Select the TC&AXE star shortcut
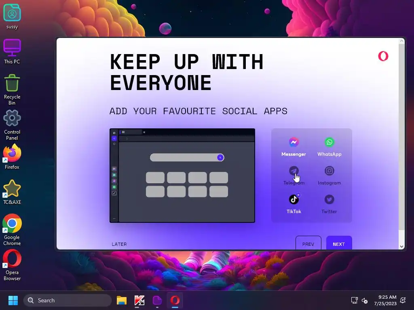 pyautogui.click(x=12, y=192)
